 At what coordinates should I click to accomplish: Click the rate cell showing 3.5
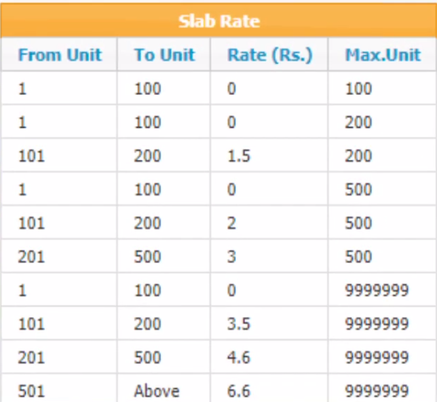point(269,323)
